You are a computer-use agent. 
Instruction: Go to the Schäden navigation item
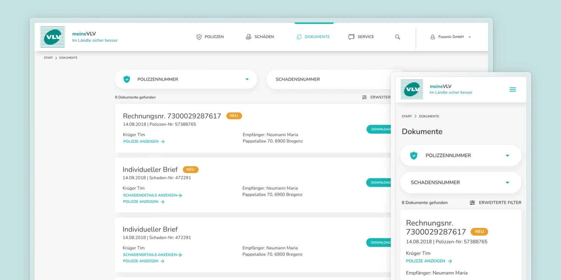point(260,37)
